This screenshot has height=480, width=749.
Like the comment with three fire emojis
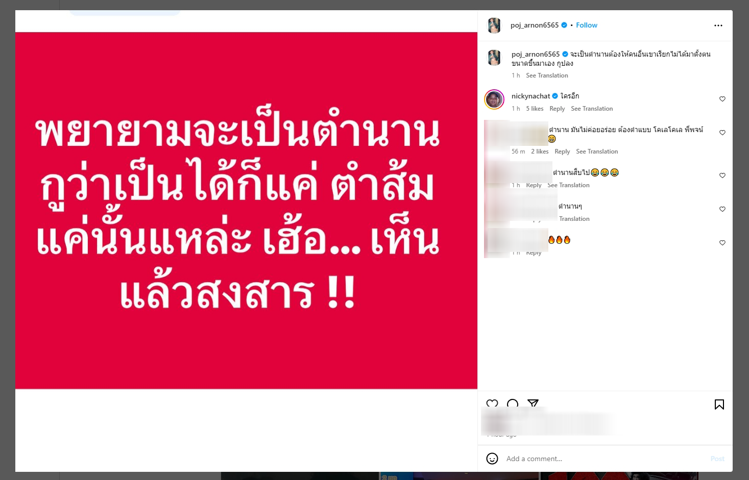(x=722, y=243)
